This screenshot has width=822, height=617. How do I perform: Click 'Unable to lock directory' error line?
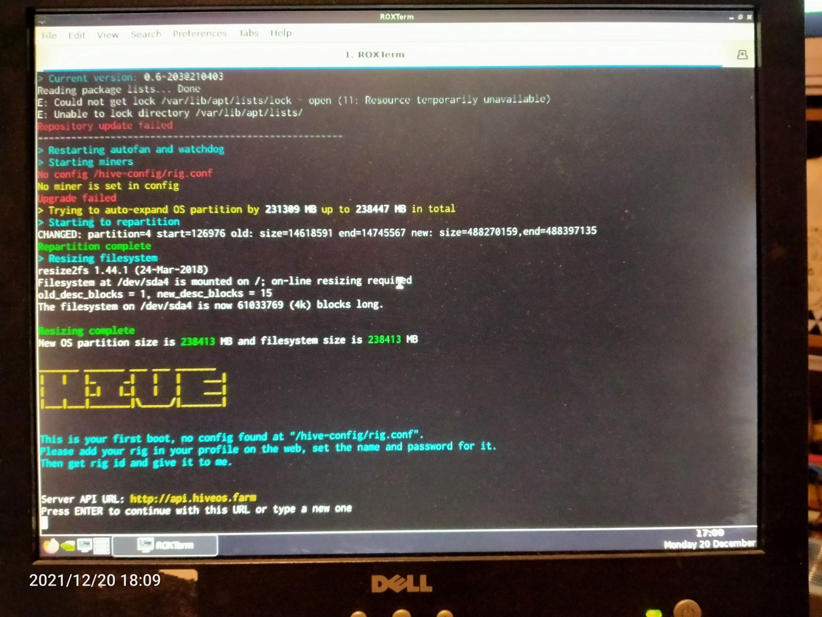pos(170,113)
